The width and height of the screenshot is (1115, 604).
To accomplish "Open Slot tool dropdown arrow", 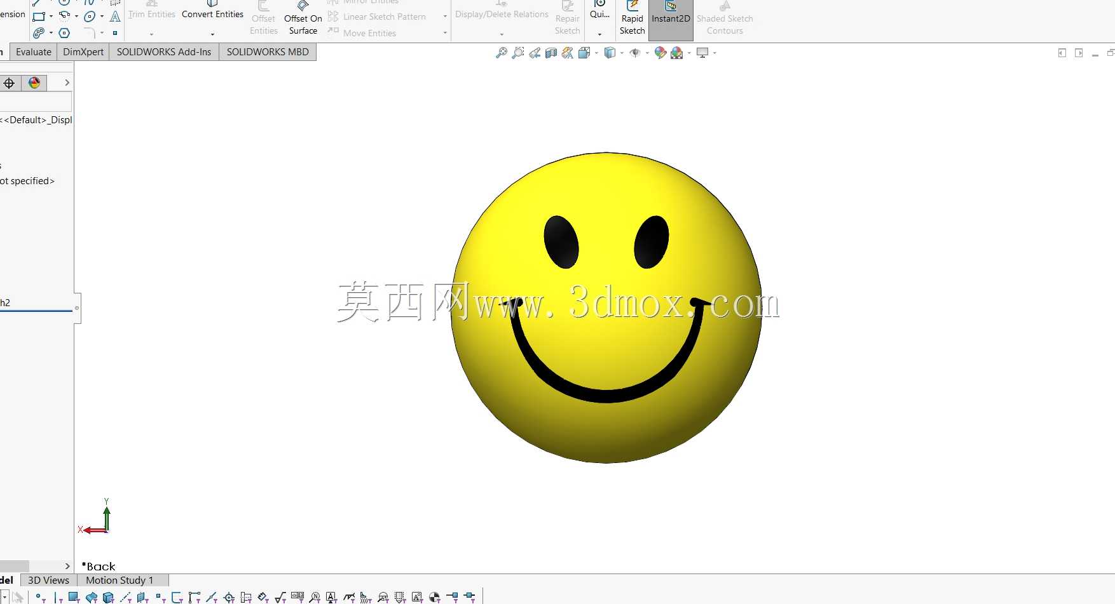I will point(51,33).
